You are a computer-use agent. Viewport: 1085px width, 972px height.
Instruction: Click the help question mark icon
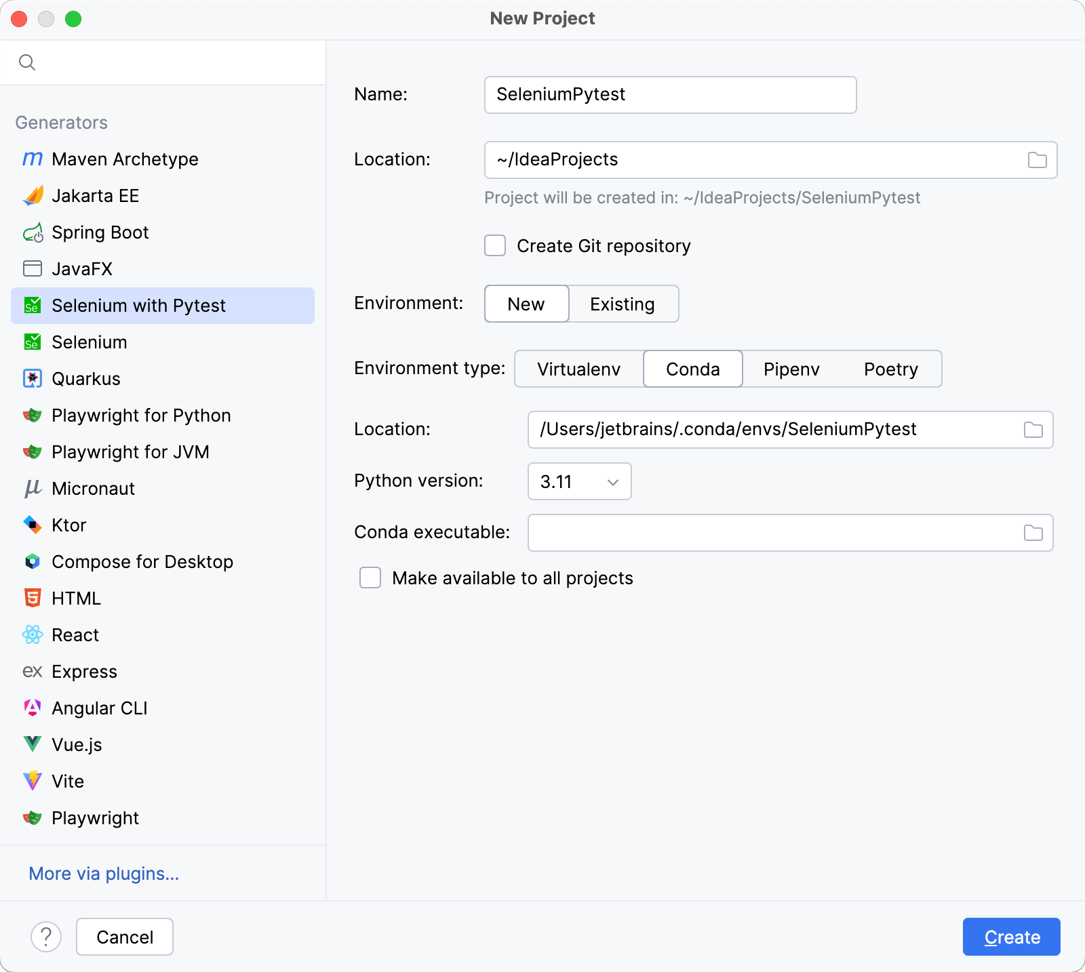tap(46, 937)
